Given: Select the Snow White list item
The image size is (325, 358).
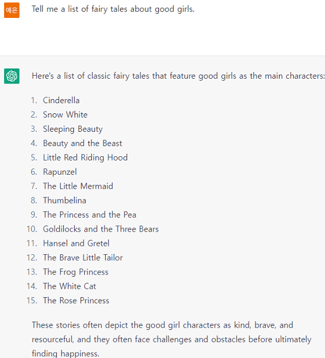Looking at the screenshot, I should click(65, 115).
